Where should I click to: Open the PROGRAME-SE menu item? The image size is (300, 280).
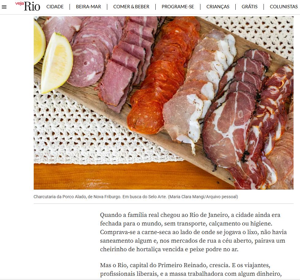pos(178,7)
